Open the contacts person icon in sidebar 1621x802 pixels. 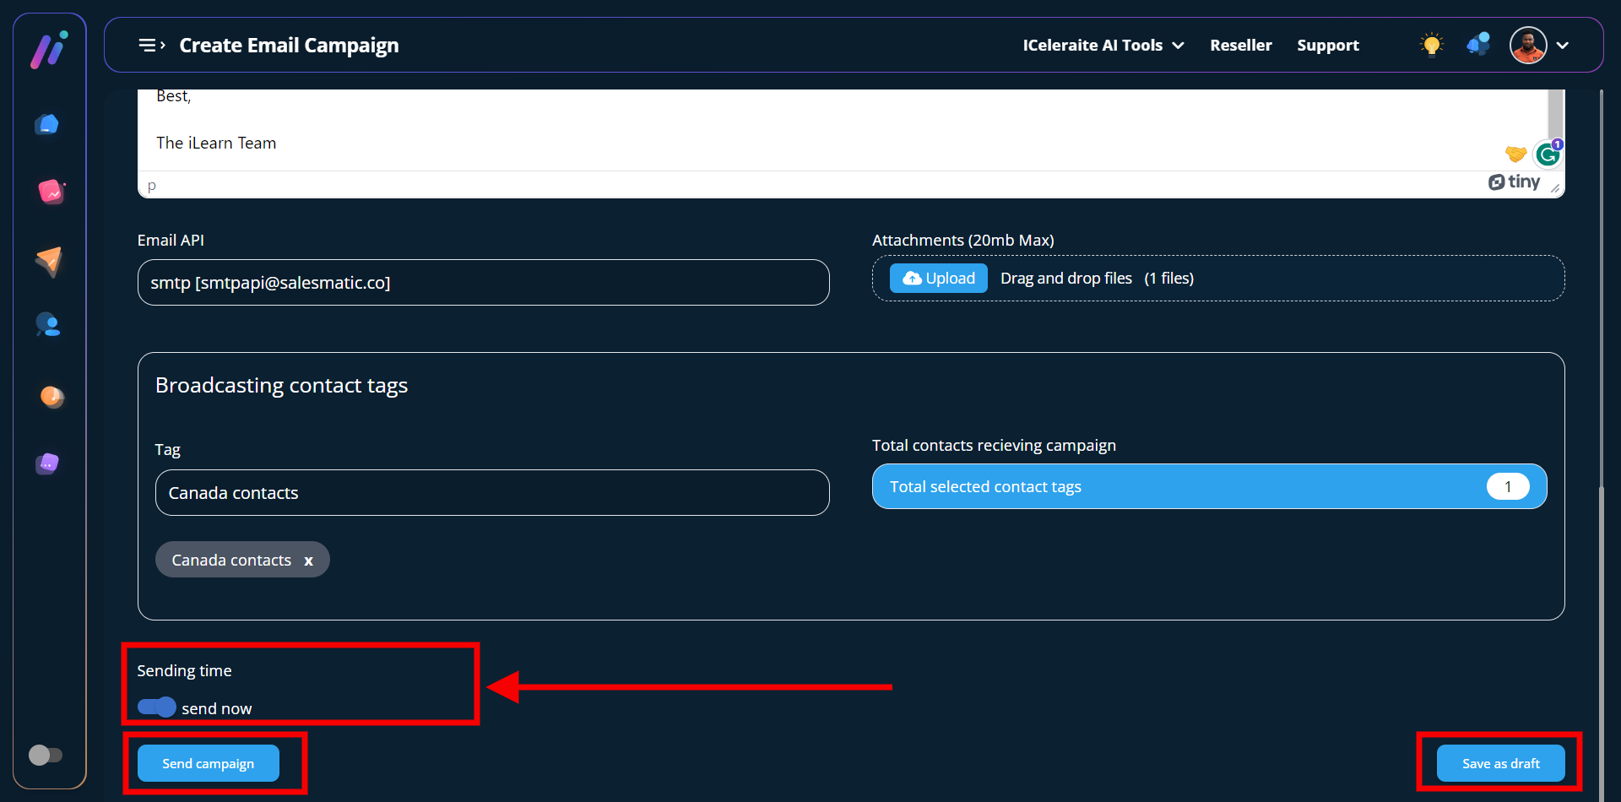pos(48,325)
